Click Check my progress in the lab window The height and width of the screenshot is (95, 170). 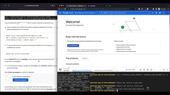20,80
